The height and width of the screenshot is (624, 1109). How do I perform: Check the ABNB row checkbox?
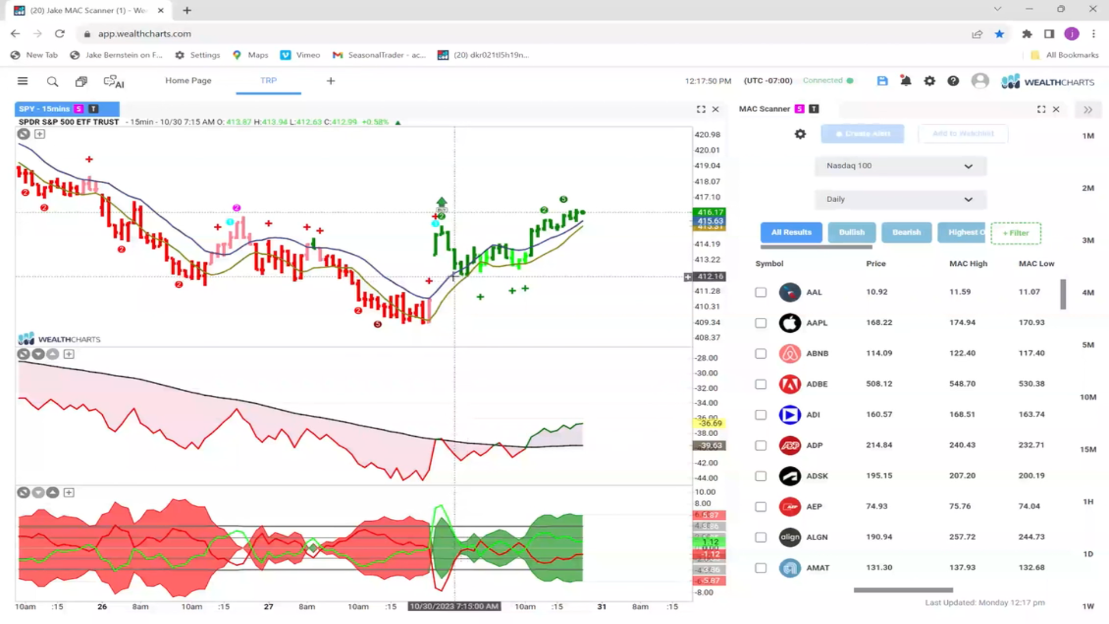coord(761,354)
